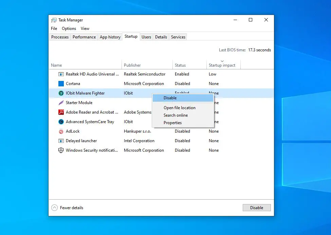Image resolution: width=331 pixels, height=235 pixels.
Task: Select the IObit Malware Fighter shield icon
Action: [x=61, y=93]
